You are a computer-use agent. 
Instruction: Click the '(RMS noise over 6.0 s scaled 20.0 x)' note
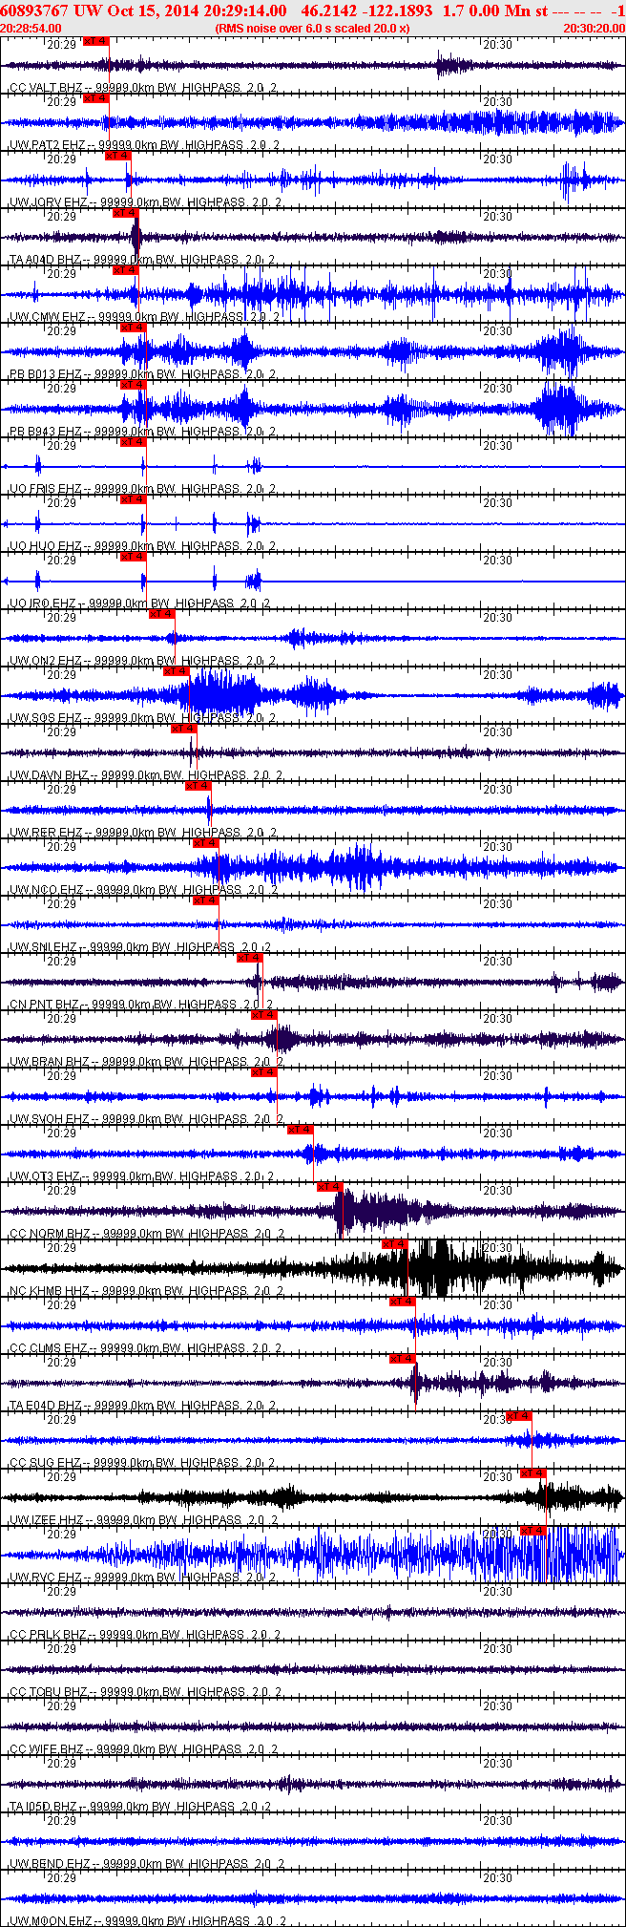[313, 29]
